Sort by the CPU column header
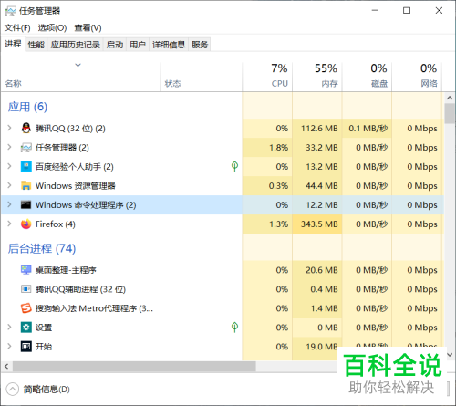Image resolution: width=456 pixels, height=406 pixels. tap(267, 76)
